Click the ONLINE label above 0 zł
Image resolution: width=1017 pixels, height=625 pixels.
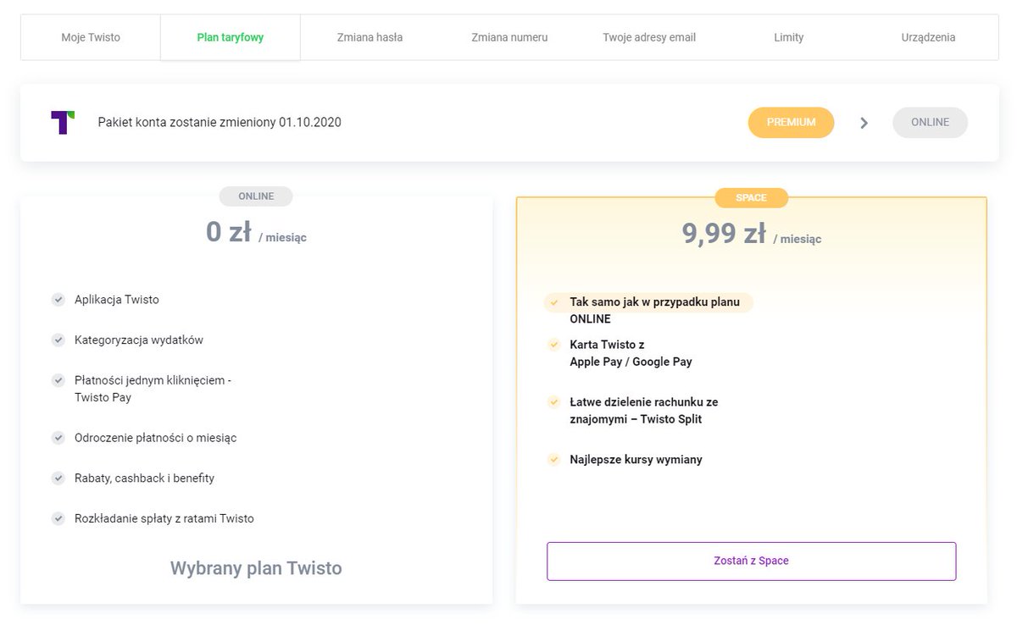256,196
